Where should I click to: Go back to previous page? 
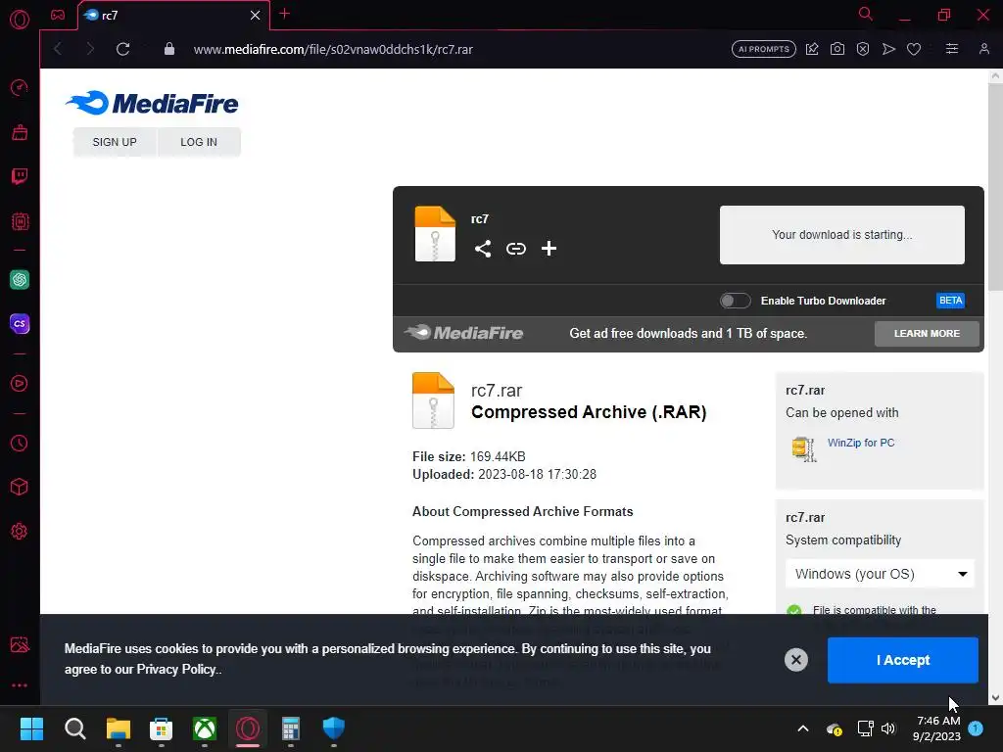[58, 49]
